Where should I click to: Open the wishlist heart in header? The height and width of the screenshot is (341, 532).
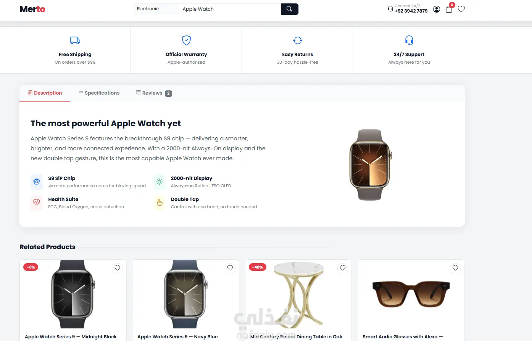[x=461, y=9]
